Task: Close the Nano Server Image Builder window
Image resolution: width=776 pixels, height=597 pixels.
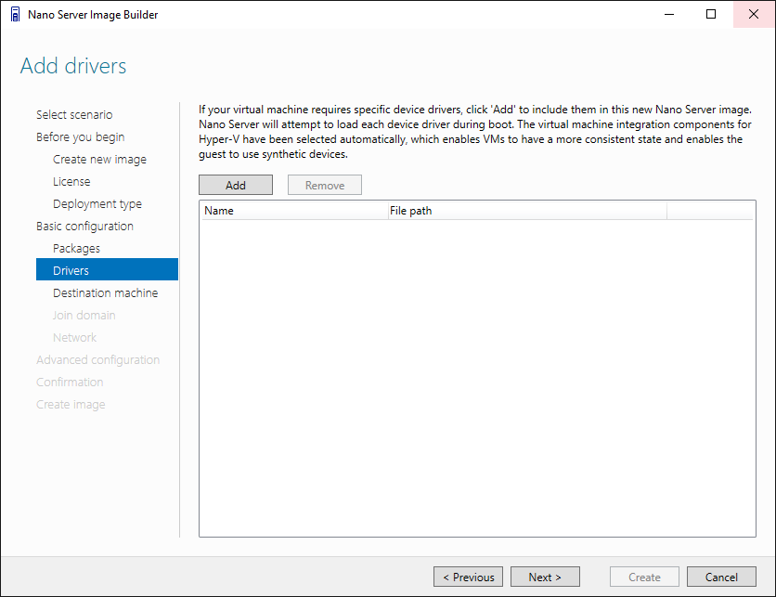Action: 754,14
